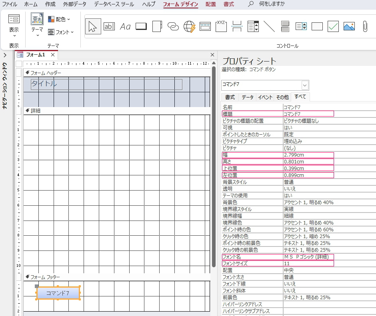
Task: Click the Line control tool
Action: pos(269,26)
